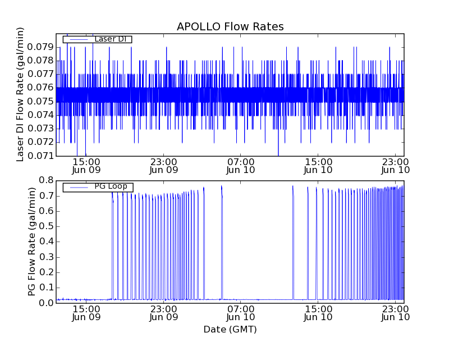
Task: Click 07:00 Jun 10 tick under bottom plot
Action: (241, 313)
